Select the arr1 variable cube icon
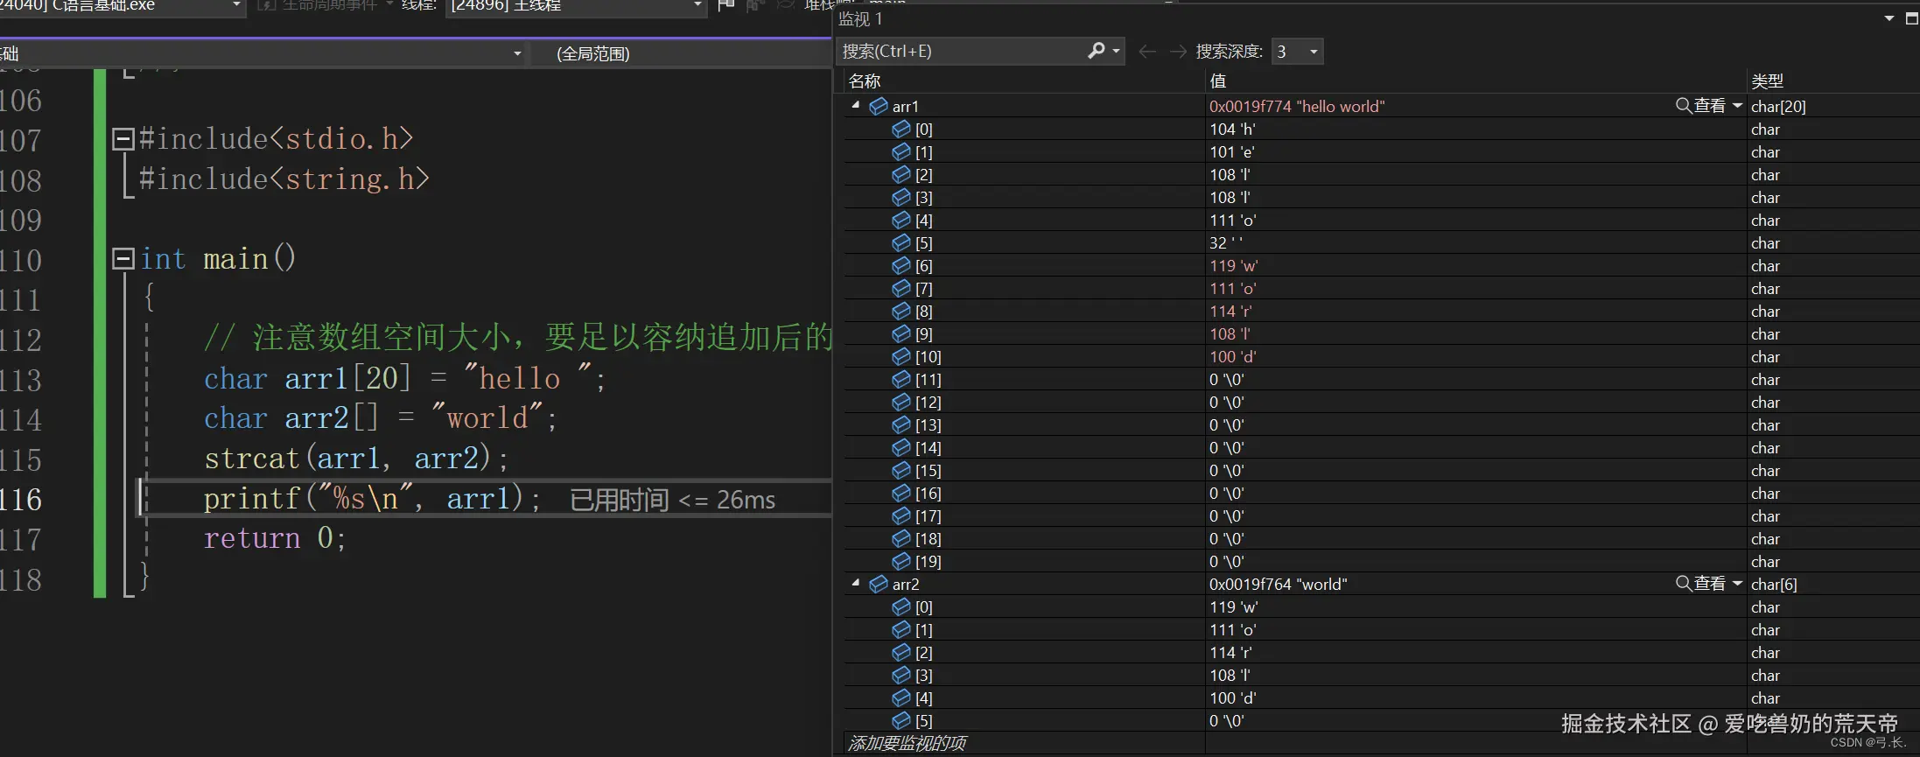 click(879, 106)
